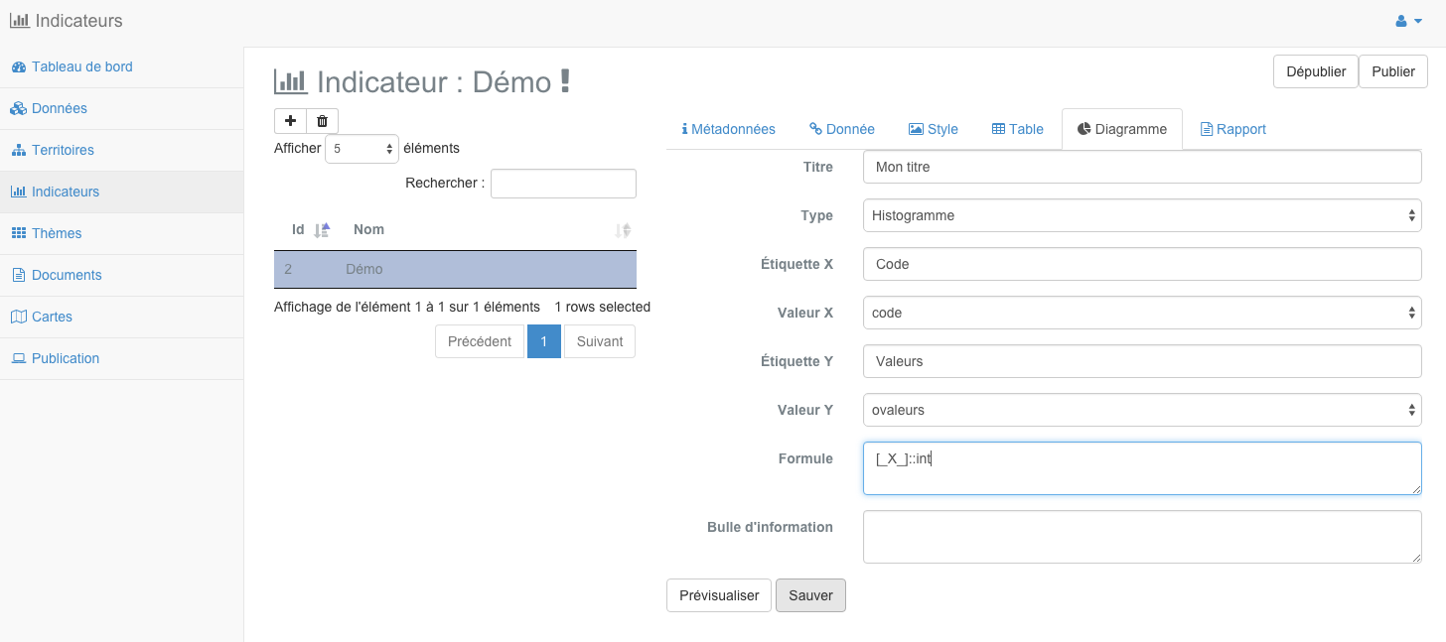Click the dashboard gauge icon beside Tableau de bord
This screenshot has width=1446, height=642.
(18, 66)
